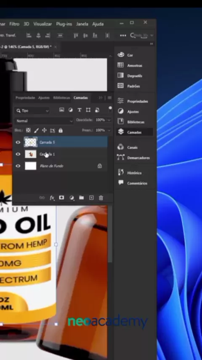
Task: Open the Plug-ins menu
Action: tap(64, 24)
